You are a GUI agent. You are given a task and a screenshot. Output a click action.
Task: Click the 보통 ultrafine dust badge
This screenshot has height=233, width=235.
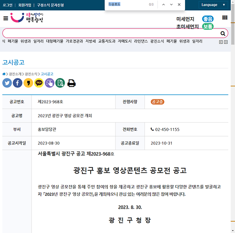(208, 26)
